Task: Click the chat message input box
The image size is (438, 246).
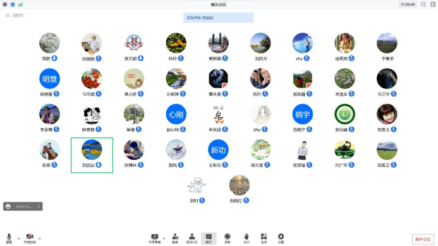Action: pos(24,206)
